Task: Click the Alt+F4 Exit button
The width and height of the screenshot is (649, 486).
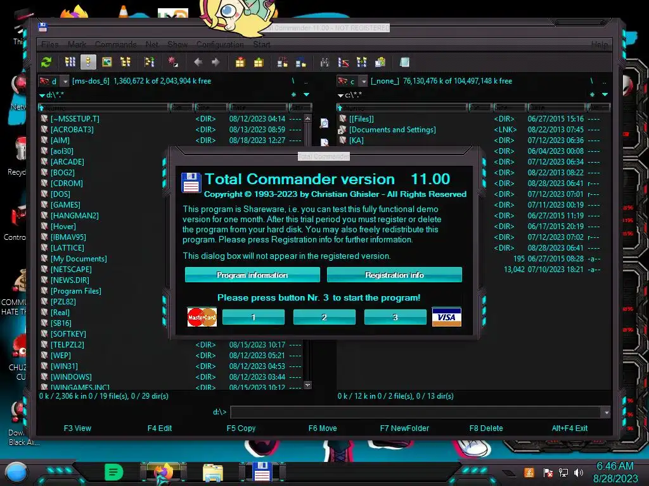Action: 569,428
